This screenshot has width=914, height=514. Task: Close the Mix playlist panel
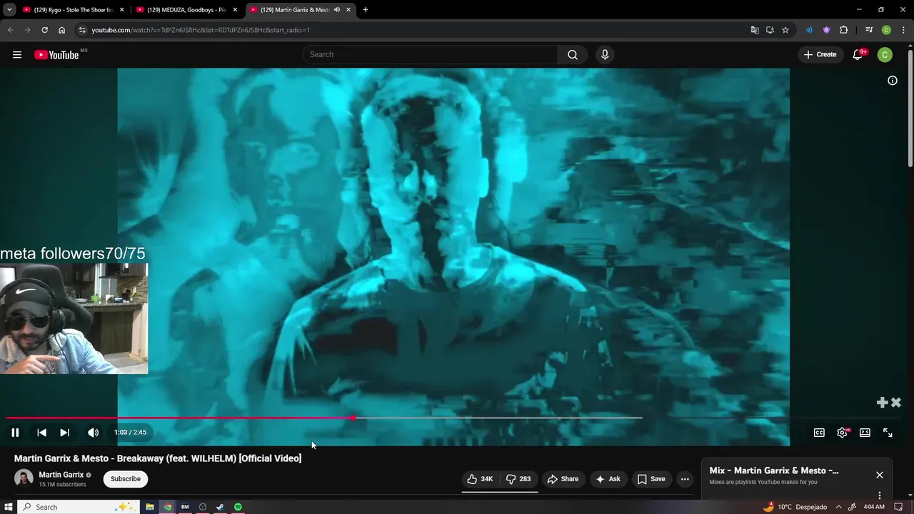[x=880, y=475]
